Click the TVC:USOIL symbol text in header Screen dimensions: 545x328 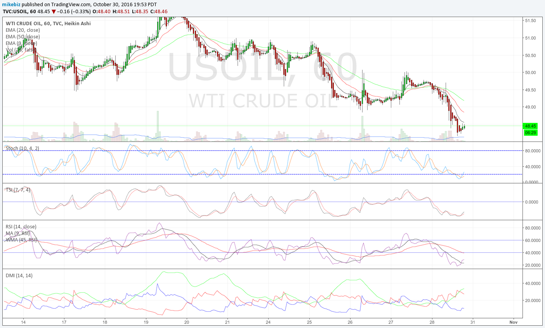tap(16, 11)
